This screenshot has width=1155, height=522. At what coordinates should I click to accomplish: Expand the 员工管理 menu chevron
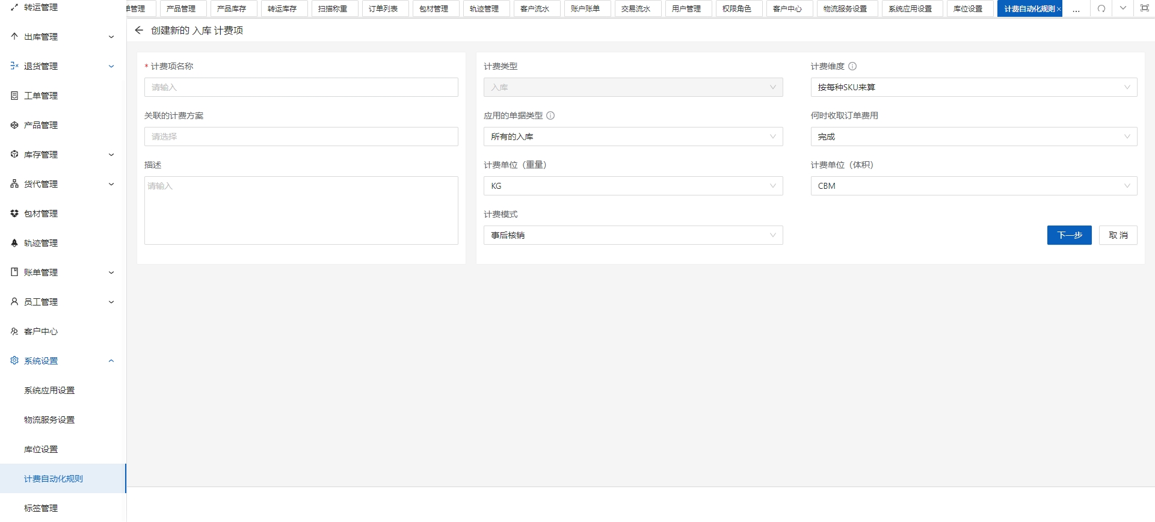(x=111, y=302)
